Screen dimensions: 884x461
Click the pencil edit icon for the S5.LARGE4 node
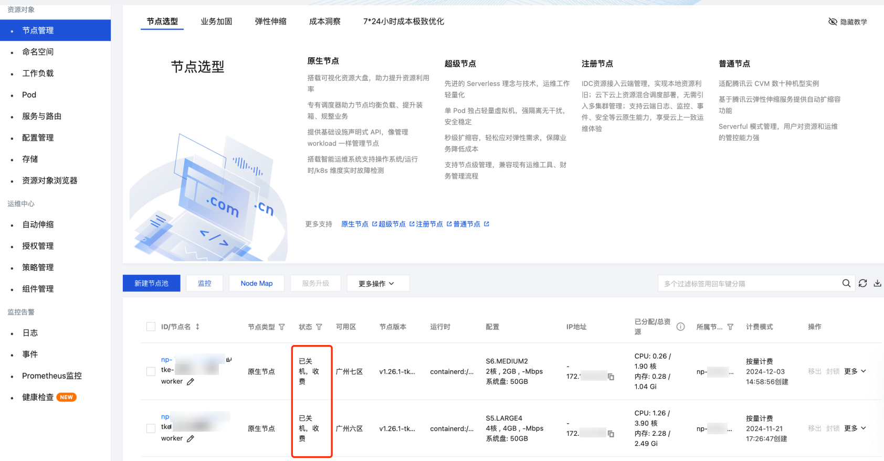tap(191, 438)
